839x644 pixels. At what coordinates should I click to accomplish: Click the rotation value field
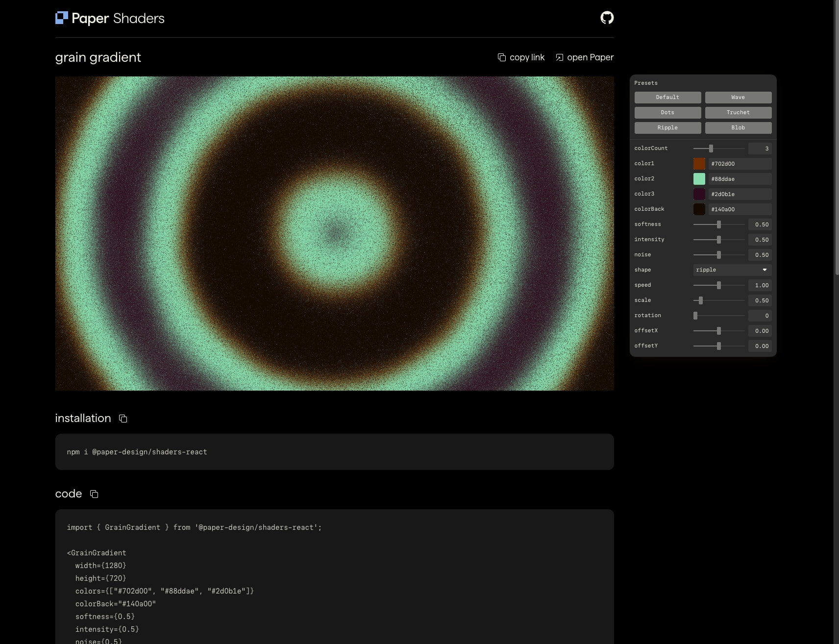coord(760,316)
